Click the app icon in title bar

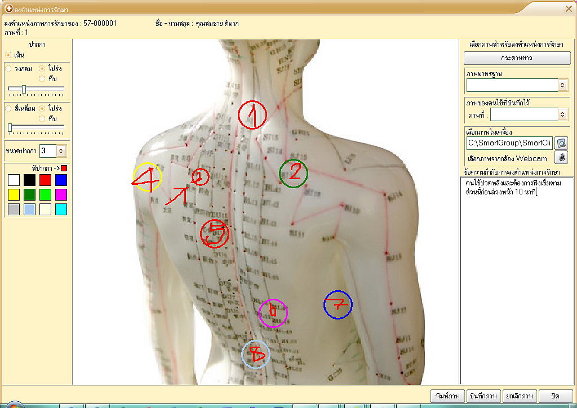point(9,8)
